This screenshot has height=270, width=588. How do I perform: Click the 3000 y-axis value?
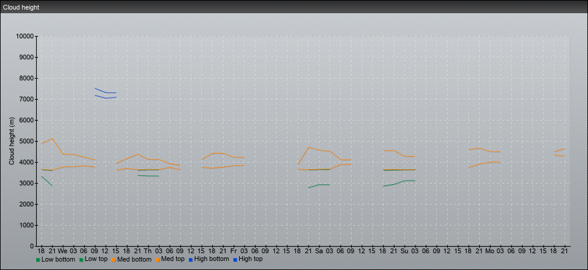[26, 183]
